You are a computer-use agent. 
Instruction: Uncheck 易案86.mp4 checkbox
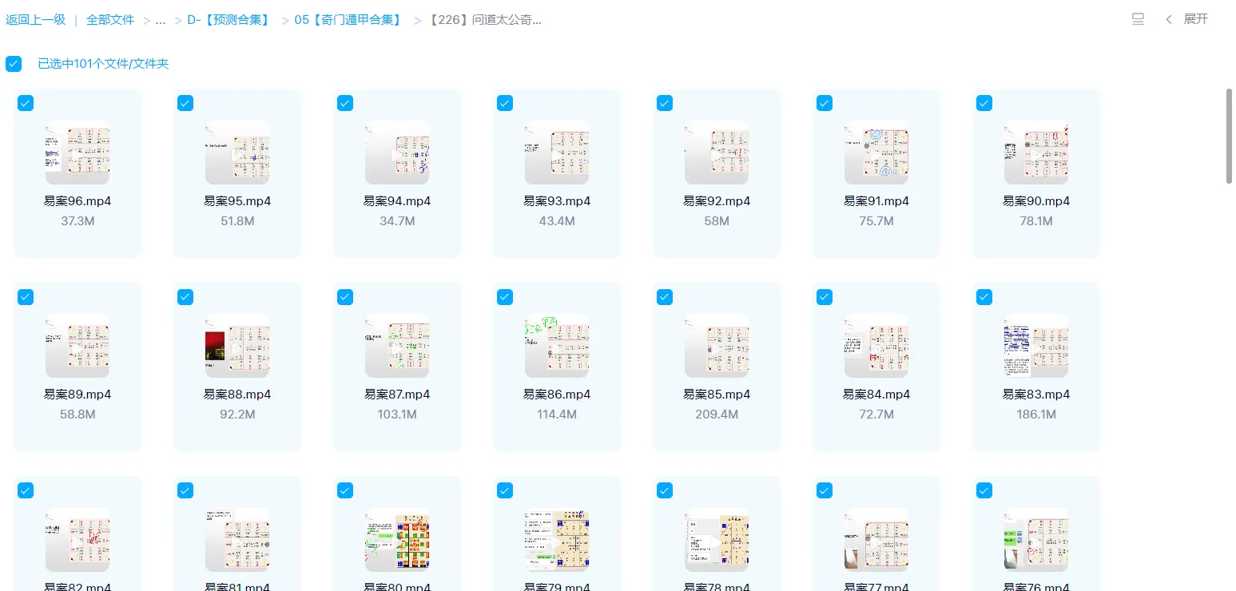point(505,297)
